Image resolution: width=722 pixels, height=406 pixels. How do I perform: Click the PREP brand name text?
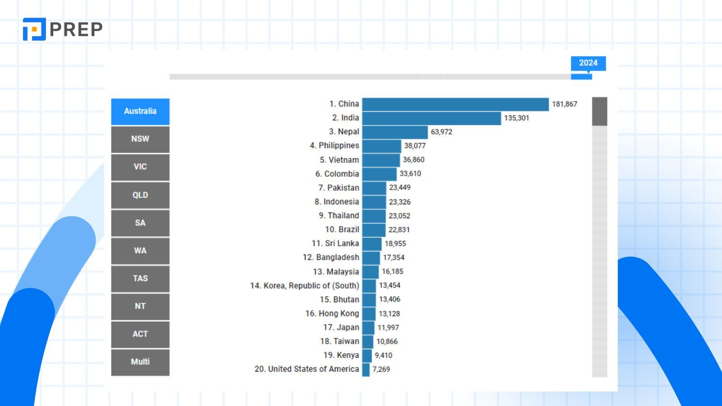[76, 30]
